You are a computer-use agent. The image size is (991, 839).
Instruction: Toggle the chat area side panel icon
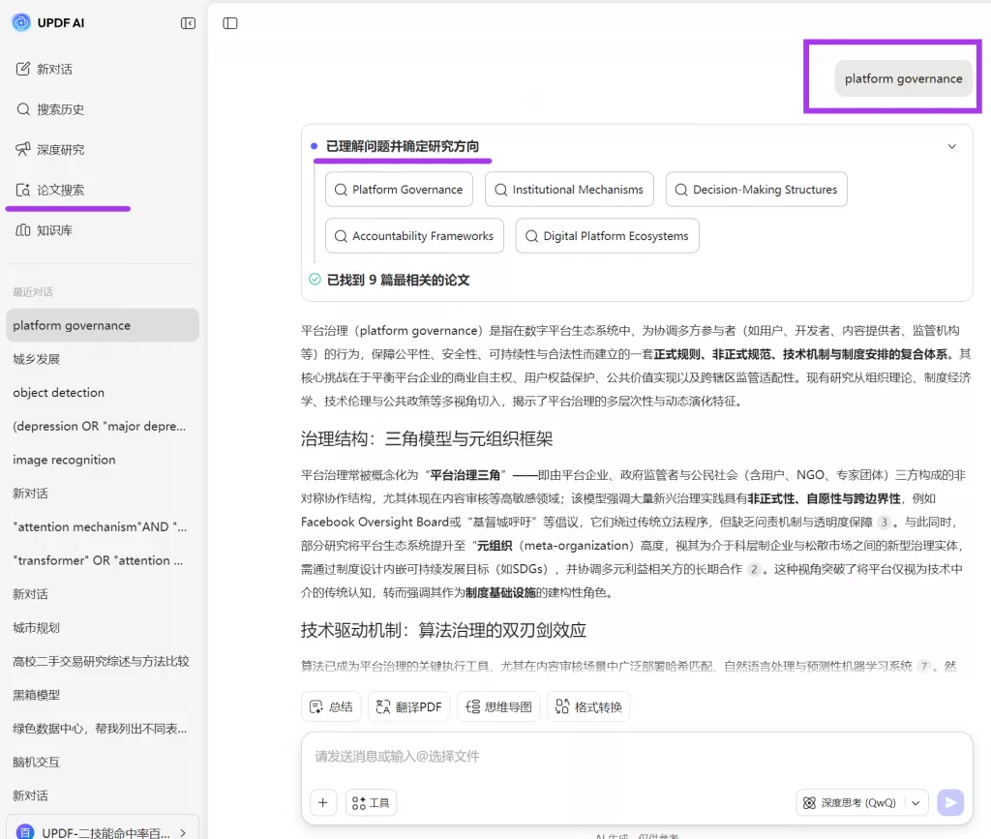coord(229,22)
